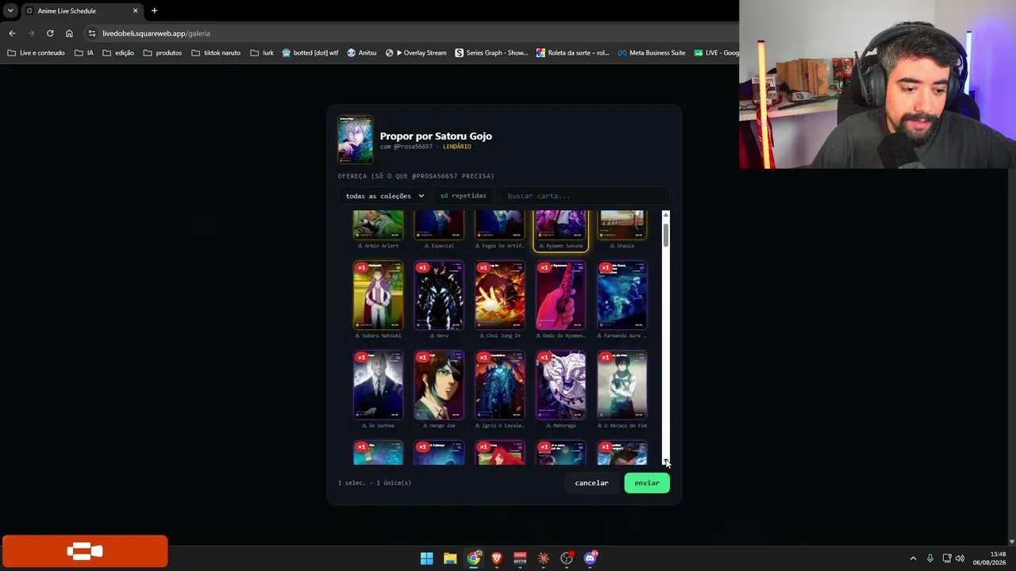
Task: Click the Satoru Gojo card thumbnail
Action: coord(355,140)
